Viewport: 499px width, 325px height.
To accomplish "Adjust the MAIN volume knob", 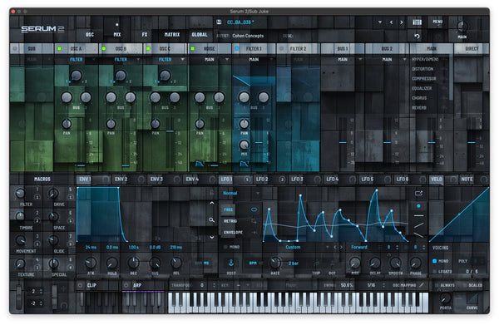I will coord(462,26).
